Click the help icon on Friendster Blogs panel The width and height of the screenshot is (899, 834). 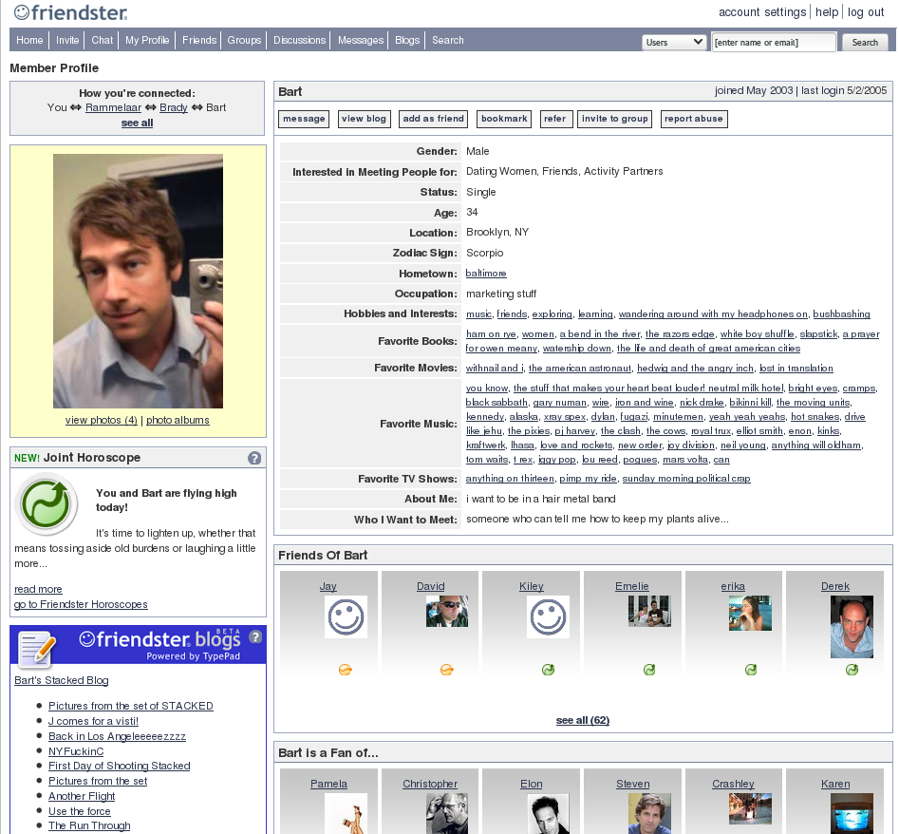pos(255,636)
